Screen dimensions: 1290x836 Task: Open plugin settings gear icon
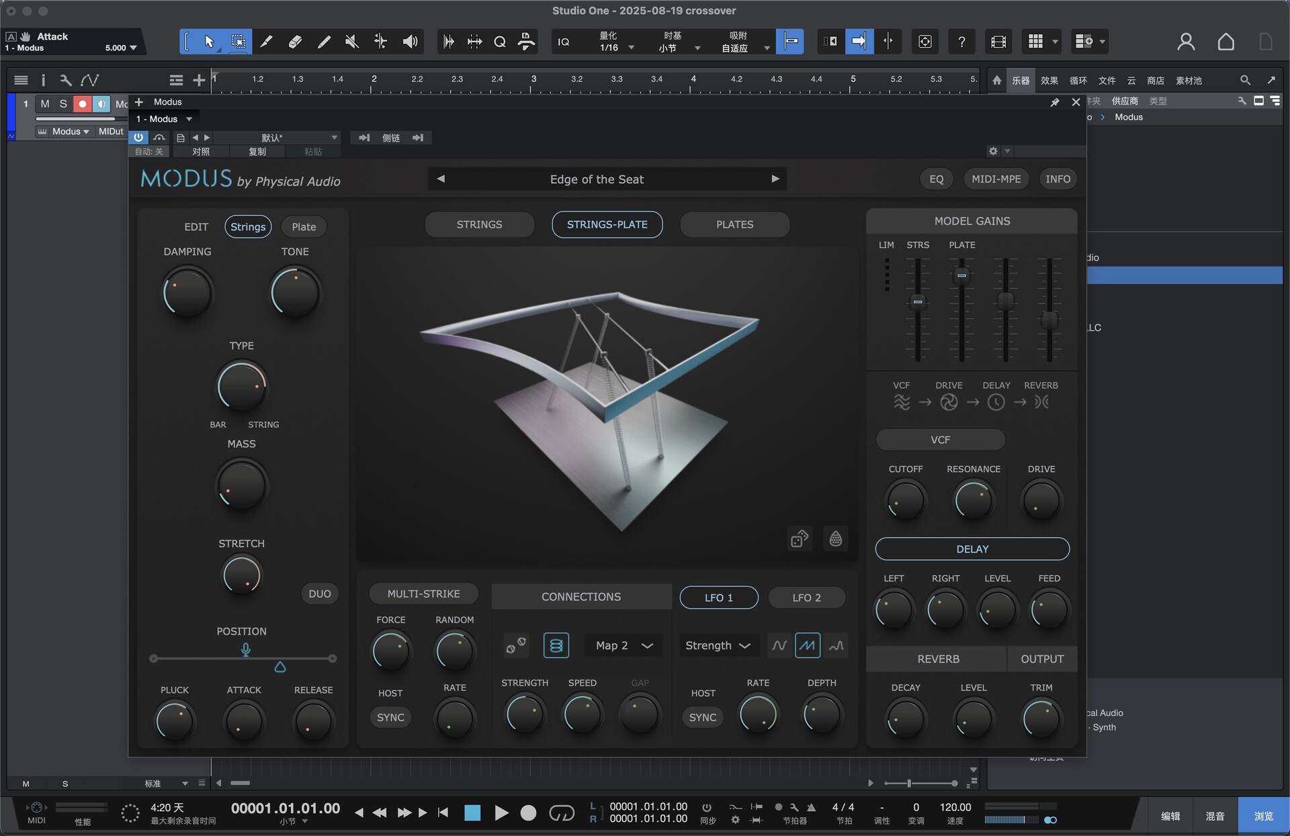(993, 151)
